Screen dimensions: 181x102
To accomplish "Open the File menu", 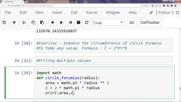I will click(x=8, y=12).
